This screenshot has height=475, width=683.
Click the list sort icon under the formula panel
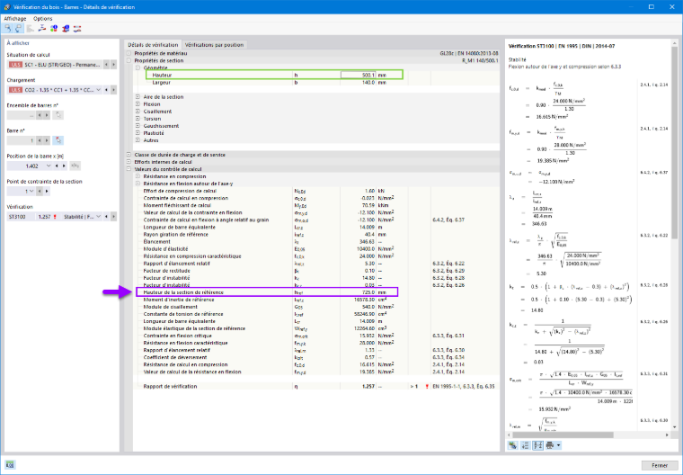526,445
